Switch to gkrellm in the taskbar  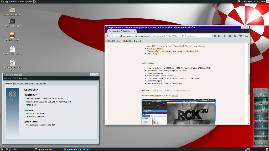pyautogui.click(x=12, y=149)
